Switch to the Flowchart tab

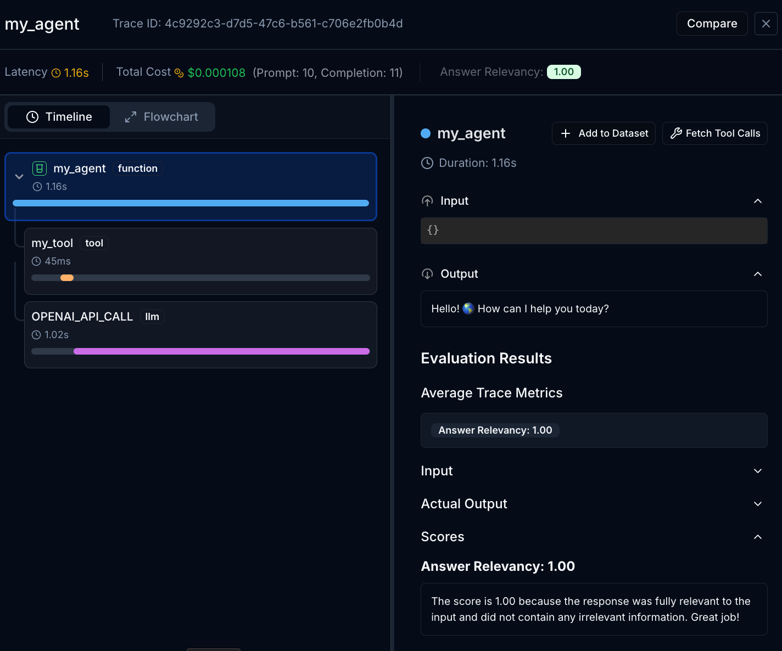click(161, 117)
